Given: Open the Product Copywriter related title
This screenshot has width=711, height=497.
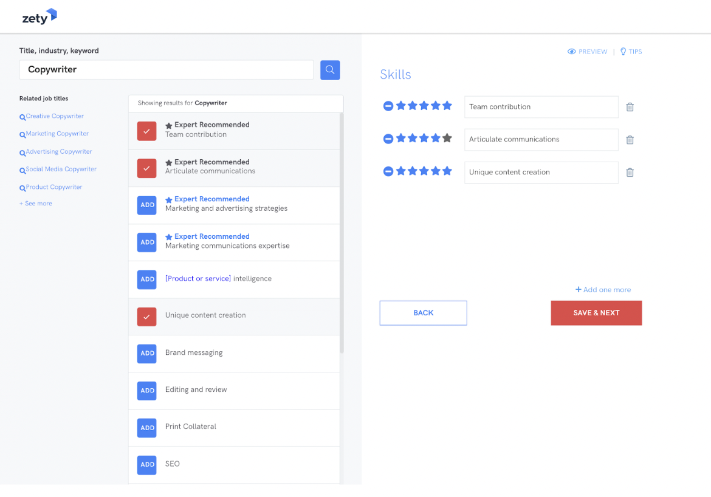Looking at the screenshot, I should [x=54, y=187].
